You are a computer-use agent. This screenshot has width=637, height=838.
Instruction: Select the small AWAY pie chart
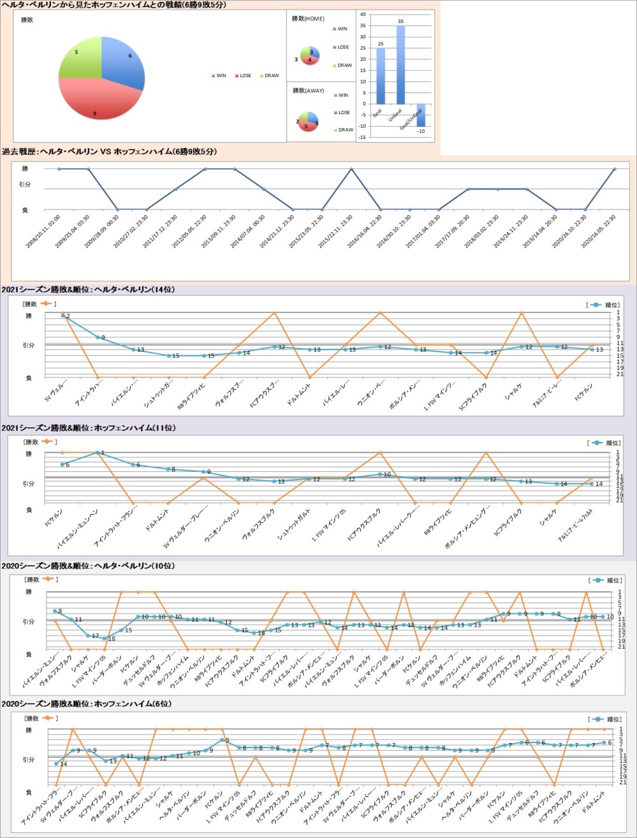pos(310,121)
